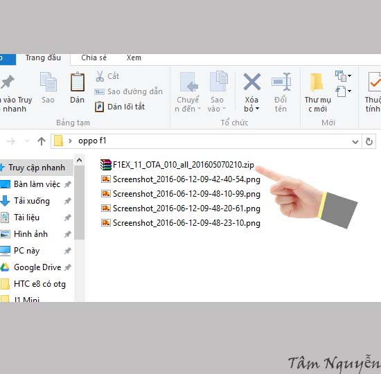This screenshot has height=374, width=381.
Task: Click the Xóa bỏ delete icon
Action: click(x=252, y=82)
